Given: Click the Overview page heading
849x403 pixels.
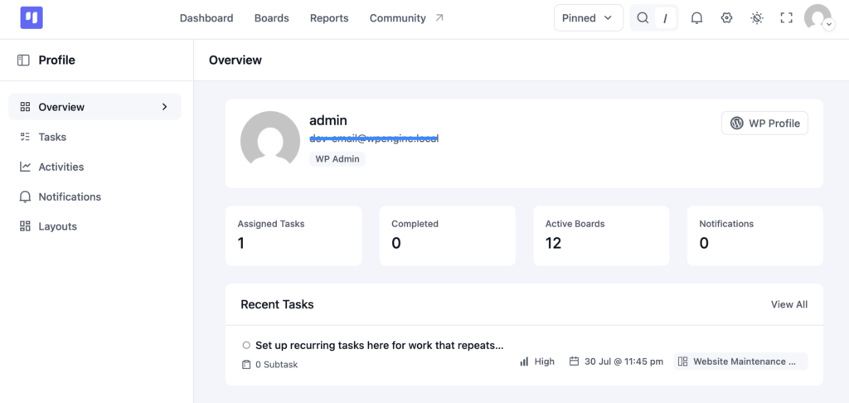Looking at the screenshot, I should coord(235,61).
